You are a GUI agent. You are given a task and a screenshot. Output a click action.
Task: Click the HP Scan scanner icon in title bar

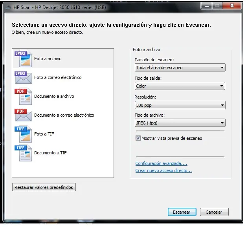[x=8, y=7]
